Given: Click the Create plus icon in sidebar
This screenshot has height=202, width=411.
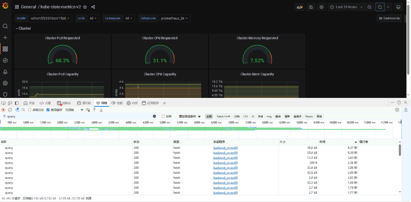Looking at the screenshot, I should (x=5, y=38).
